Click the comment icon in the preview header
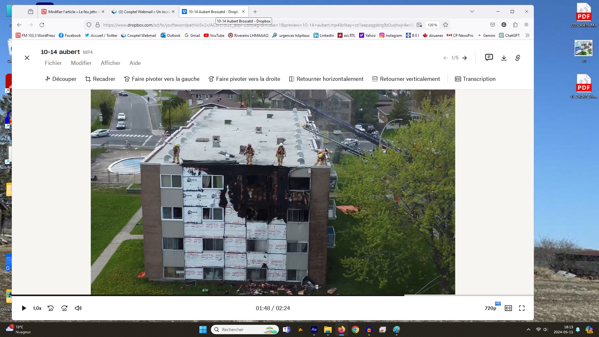 [x=489, y=57]
